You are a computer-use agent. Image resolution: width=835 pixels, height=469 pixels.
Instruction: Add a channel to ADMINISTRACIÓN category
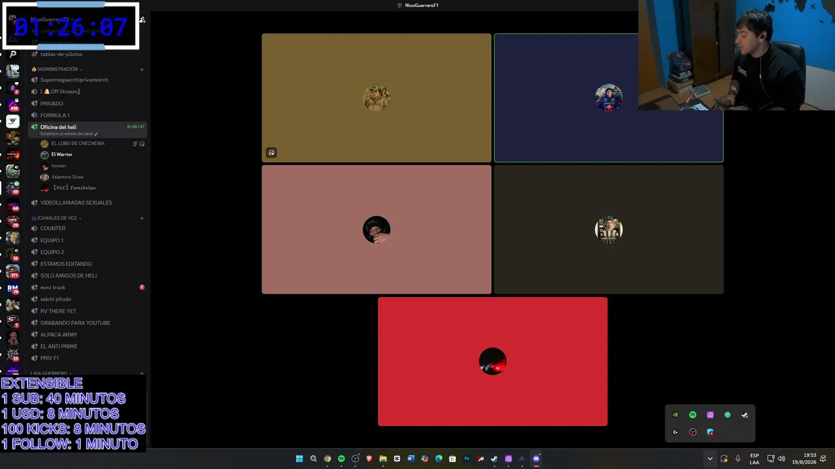(142, 69)
